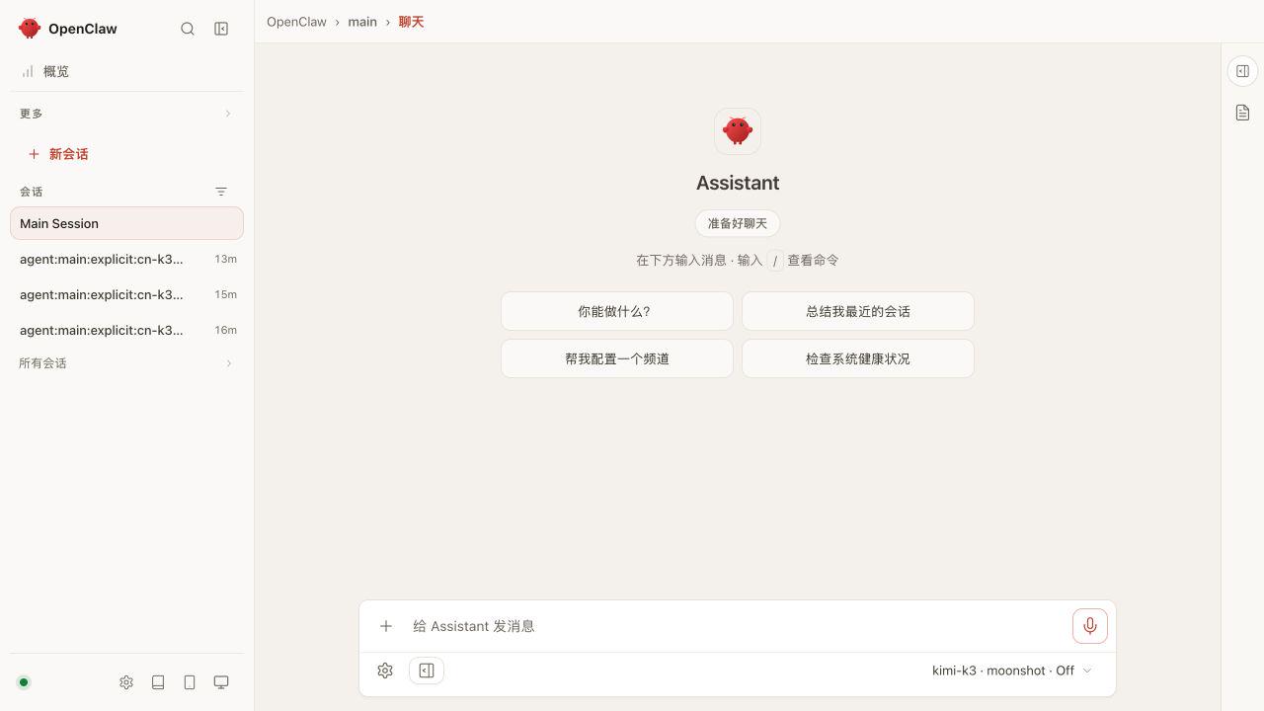Click the main breadcrumb item
Image resolution: width=1264 pixels, height=711 pixels.
coord(362,22)
